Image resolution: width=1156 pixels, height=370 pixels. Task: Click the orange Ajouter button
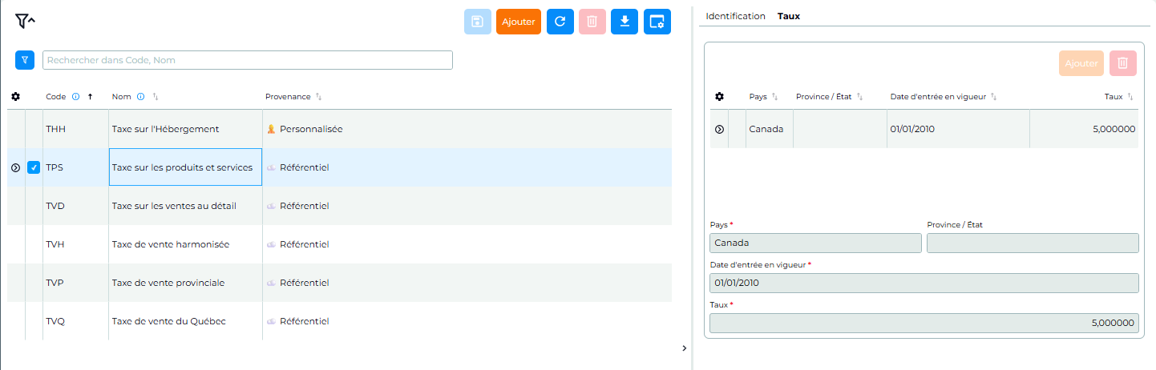tap(519, 22)
